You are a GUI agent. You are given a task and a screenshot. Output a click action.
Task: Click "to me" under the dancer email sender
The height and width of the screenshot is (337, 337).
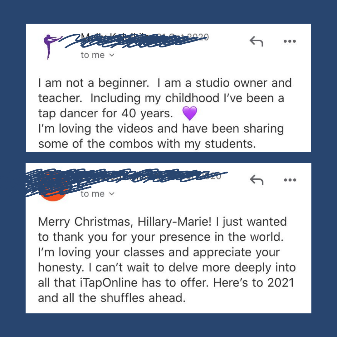pyautogui.click(x=93, y=55)
